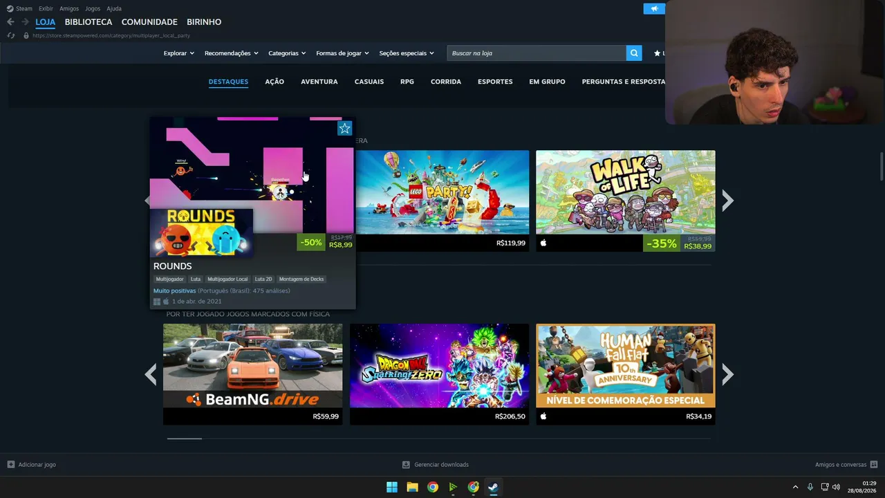Image resolution: width=885 pixels, height=498 pixels.
Task: Click the padlock icon beside the URL
Action: tap(26, 35)
